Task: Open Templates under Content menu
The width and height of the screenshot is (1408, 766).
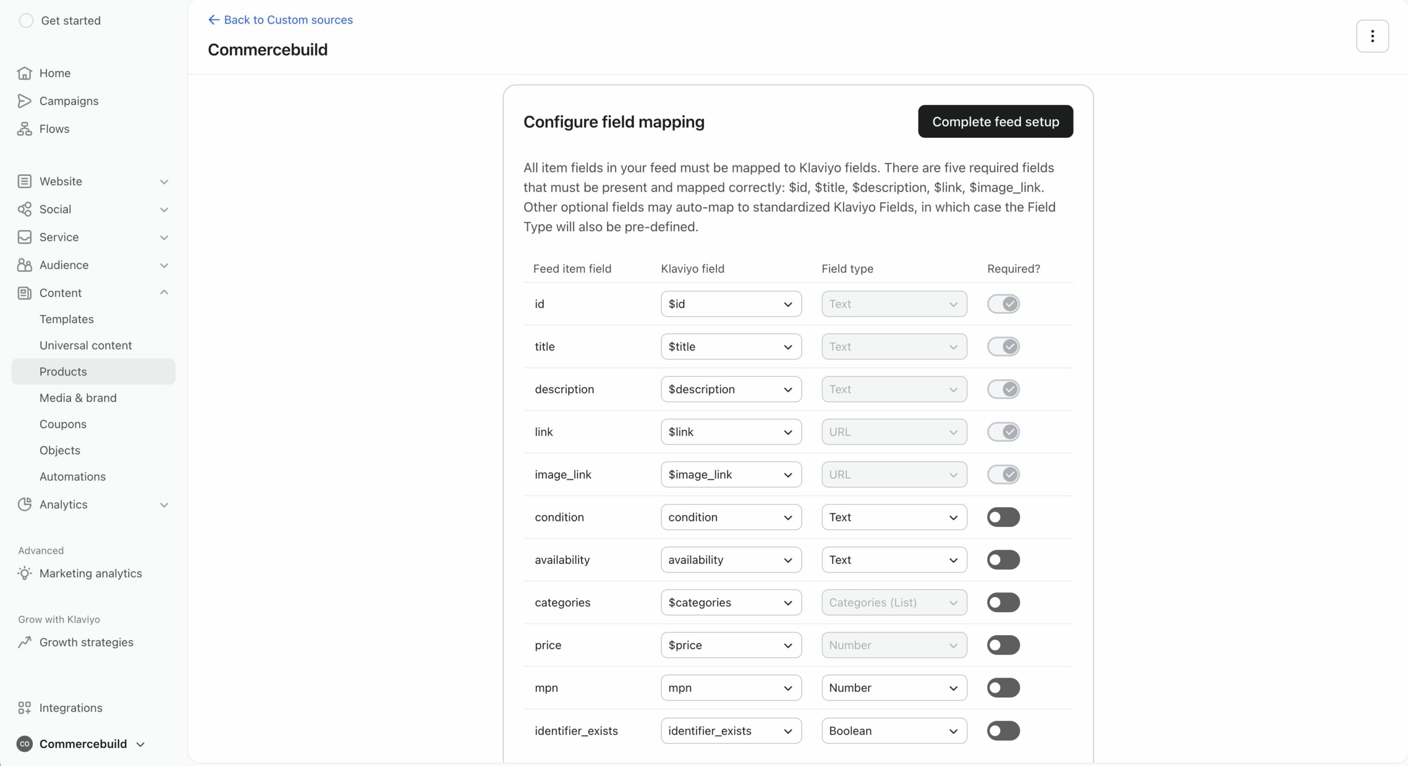Action: point(67,319)
